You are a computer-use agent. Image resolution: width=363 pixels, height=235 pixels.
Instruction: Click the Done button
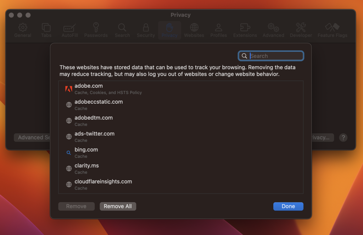tap(288, 206)
